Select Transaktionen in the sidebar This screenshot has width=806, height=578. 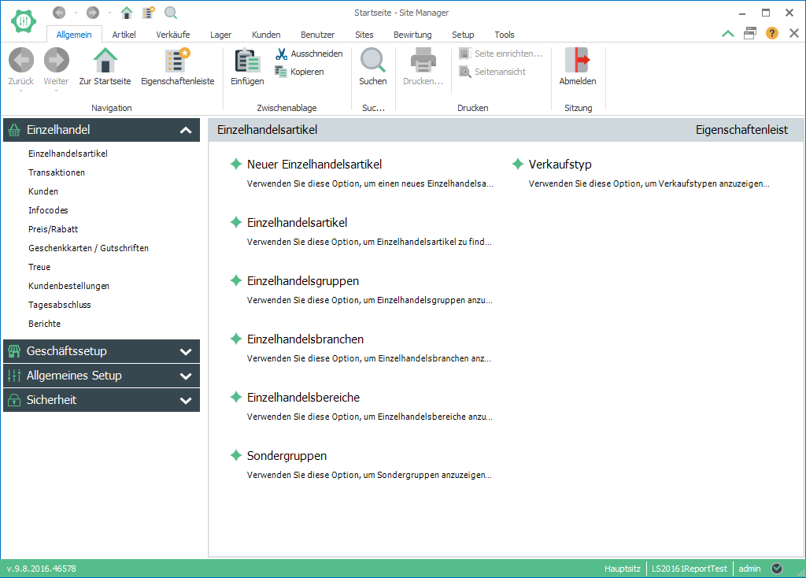(x=57, y=172)
